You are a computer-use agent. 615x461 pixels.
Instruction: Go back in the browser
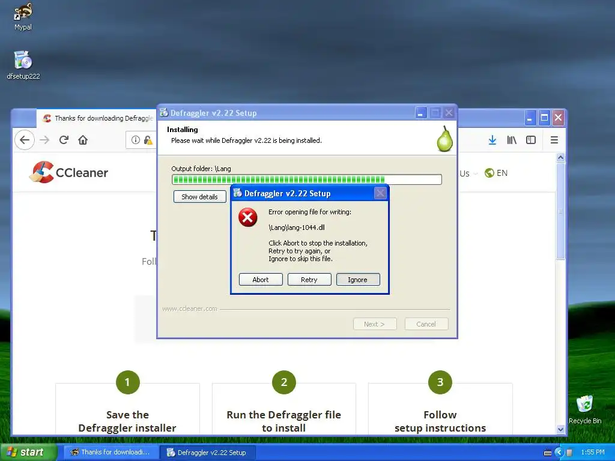coord(25,140)
